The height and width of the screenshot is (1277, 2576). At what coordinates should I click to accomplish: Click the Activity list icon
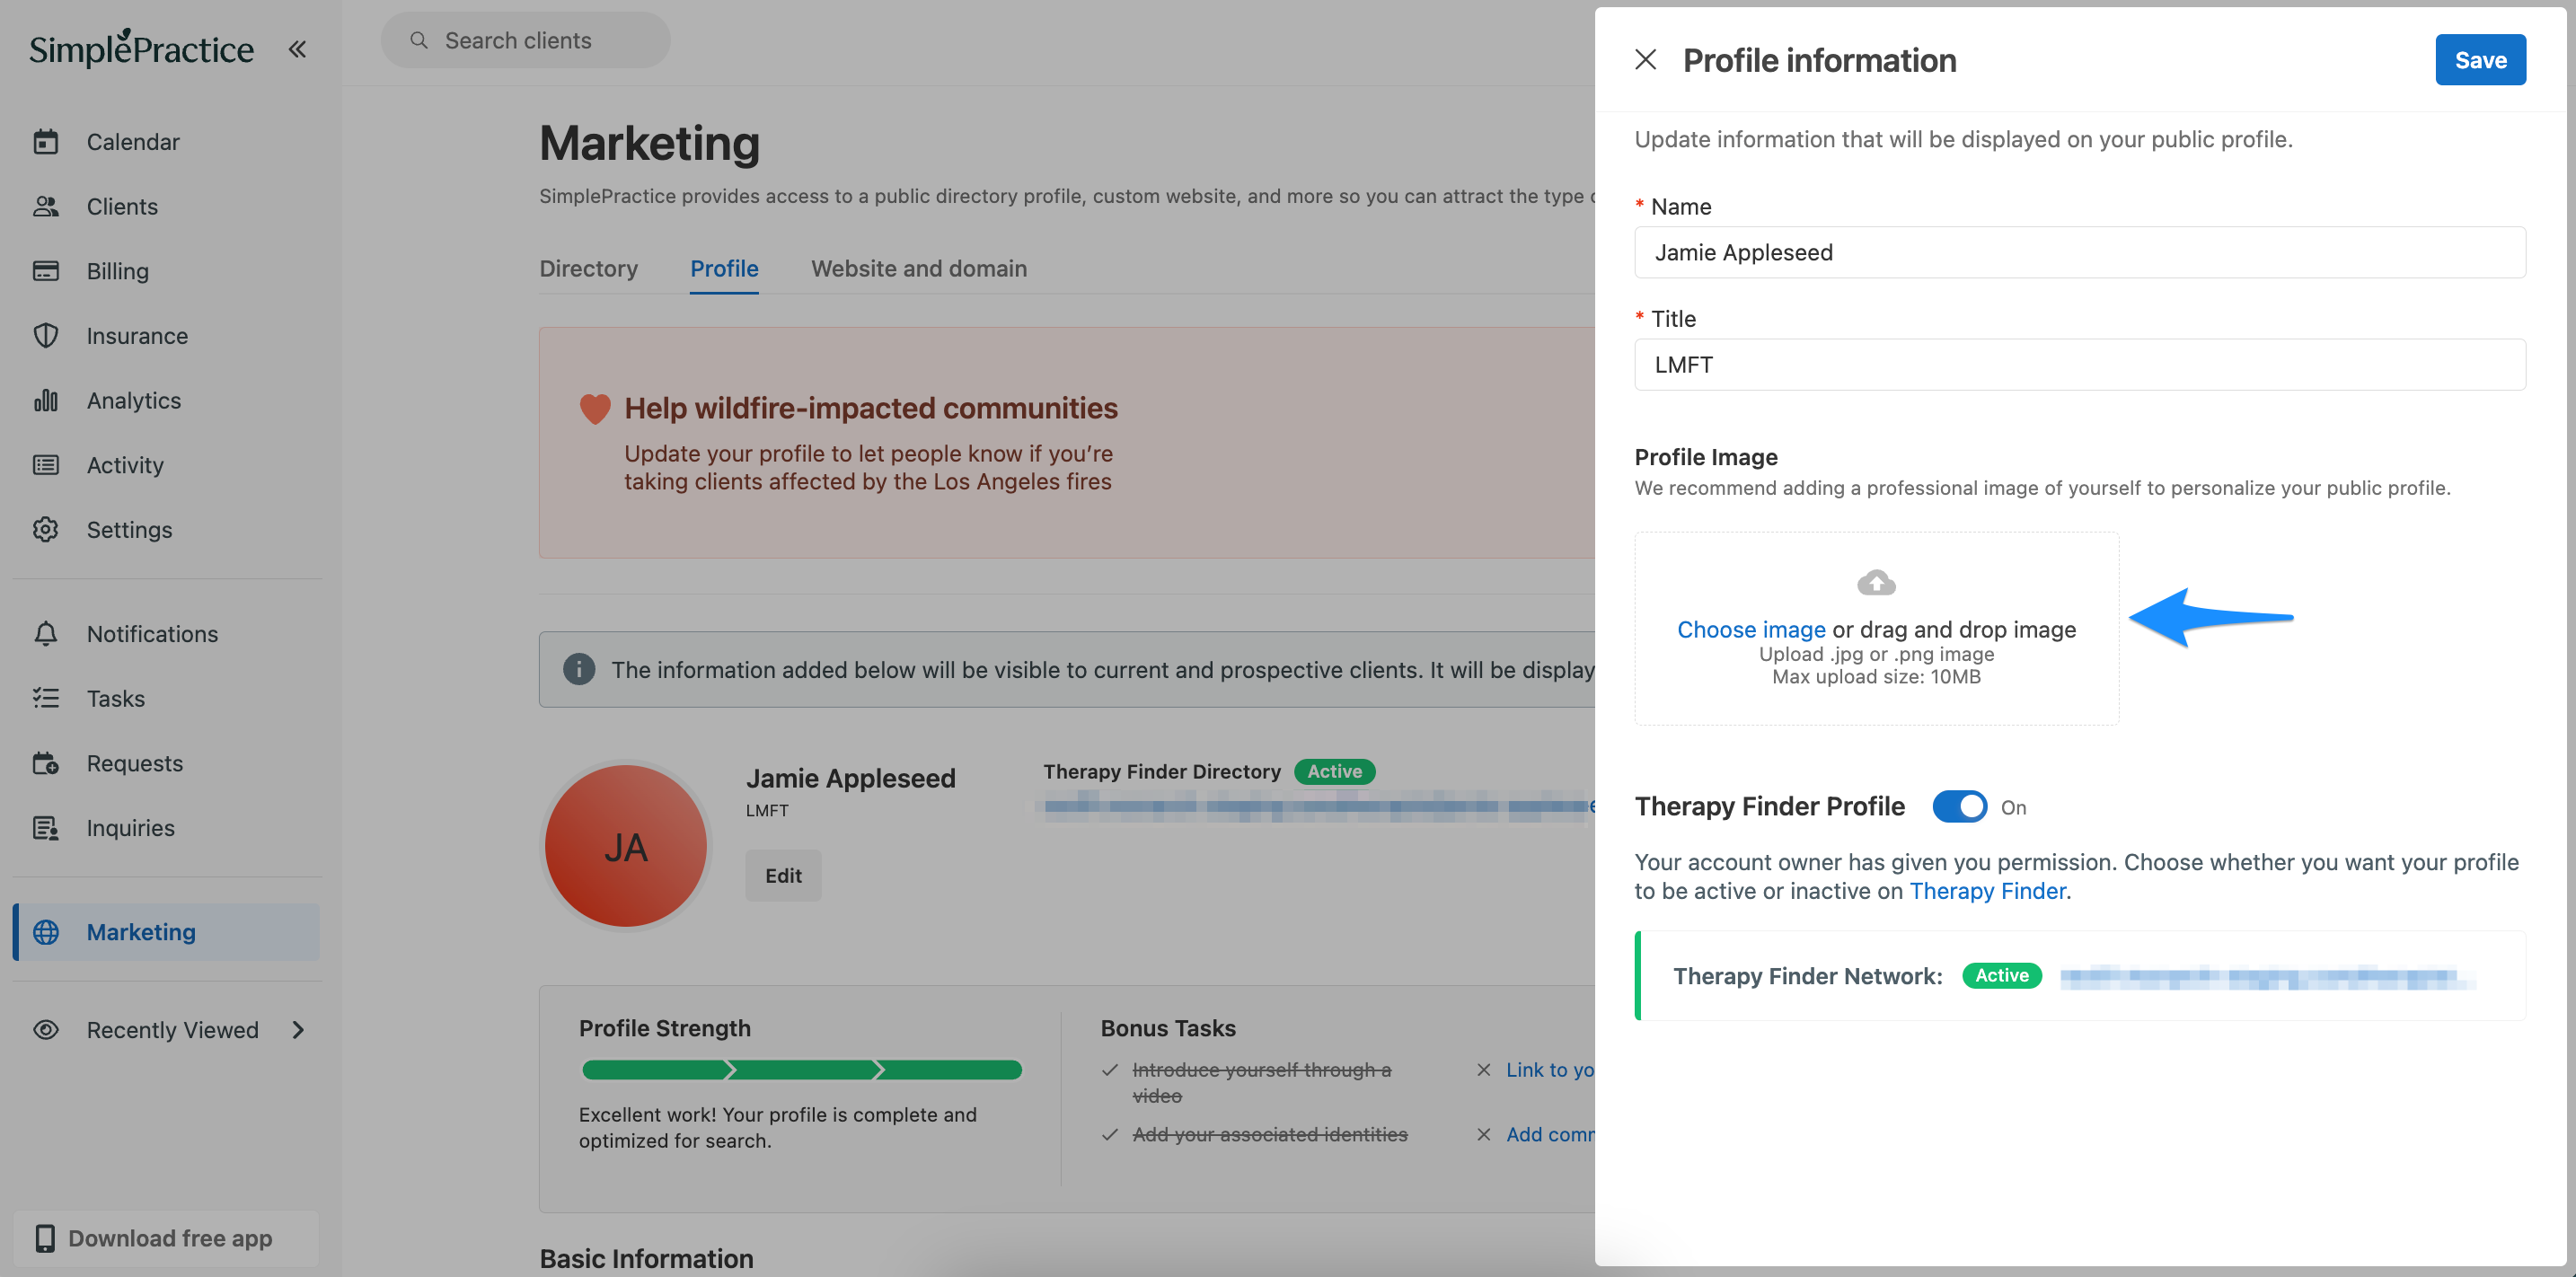(46, 465)
